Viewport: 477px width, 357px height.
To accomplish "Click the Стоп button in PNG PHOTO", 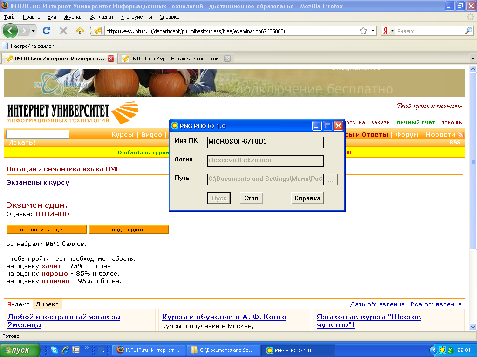I will tap(251, 198).
